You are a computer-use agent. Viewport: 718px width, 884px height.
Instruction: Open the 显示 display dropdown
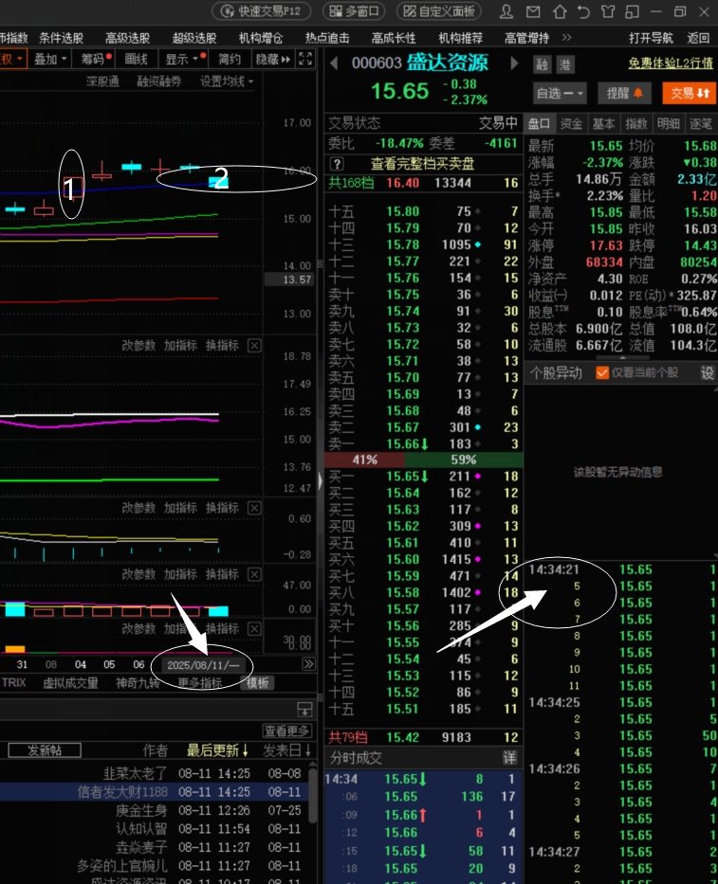[183, 59]
